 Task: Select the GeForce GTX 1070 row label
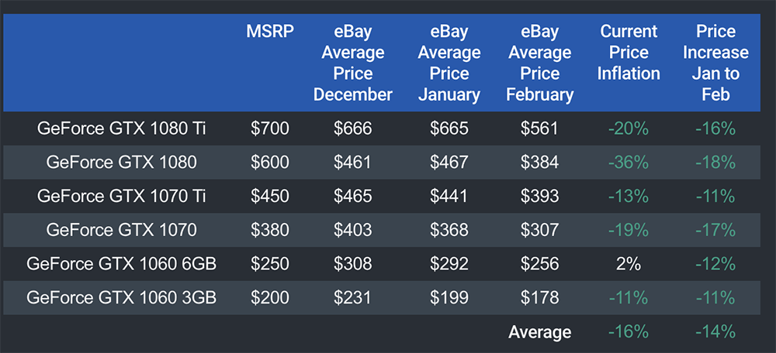click(x=120, y=230)
